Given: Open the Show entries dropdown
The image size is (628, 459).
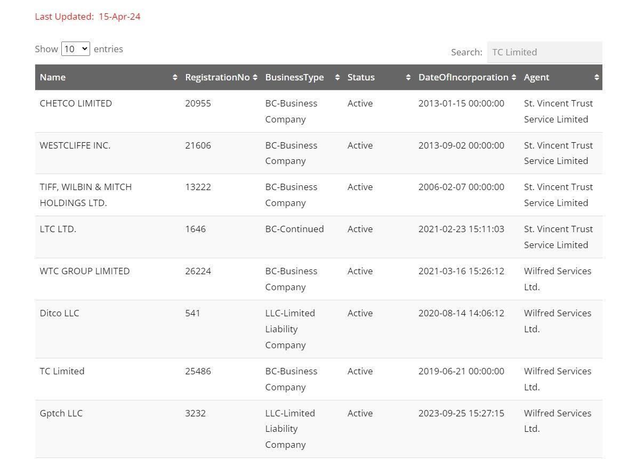Looking at the screenshot, I should (x=75, y=49).
